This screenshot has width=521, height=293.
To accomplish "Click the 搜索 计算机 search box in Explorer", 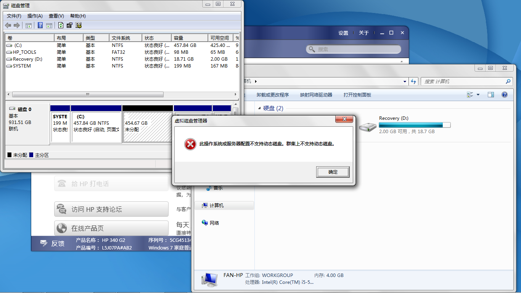I will point(466,82).
